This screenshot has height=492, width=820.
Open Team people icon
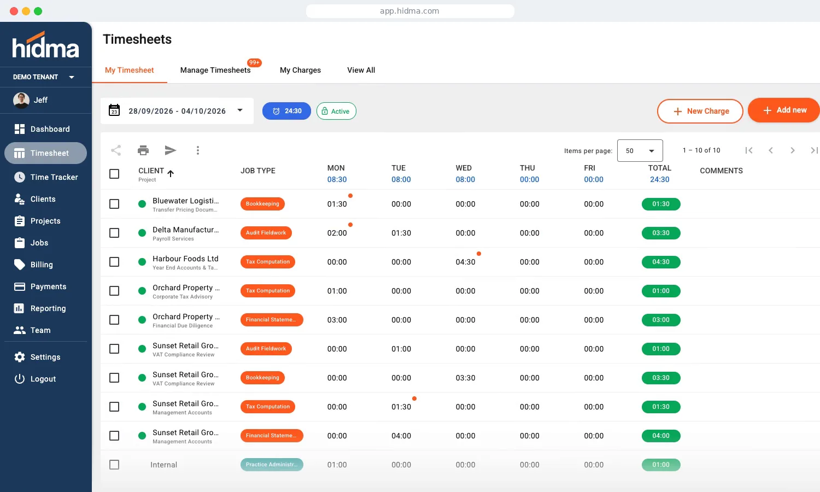[x=20, y=330]
